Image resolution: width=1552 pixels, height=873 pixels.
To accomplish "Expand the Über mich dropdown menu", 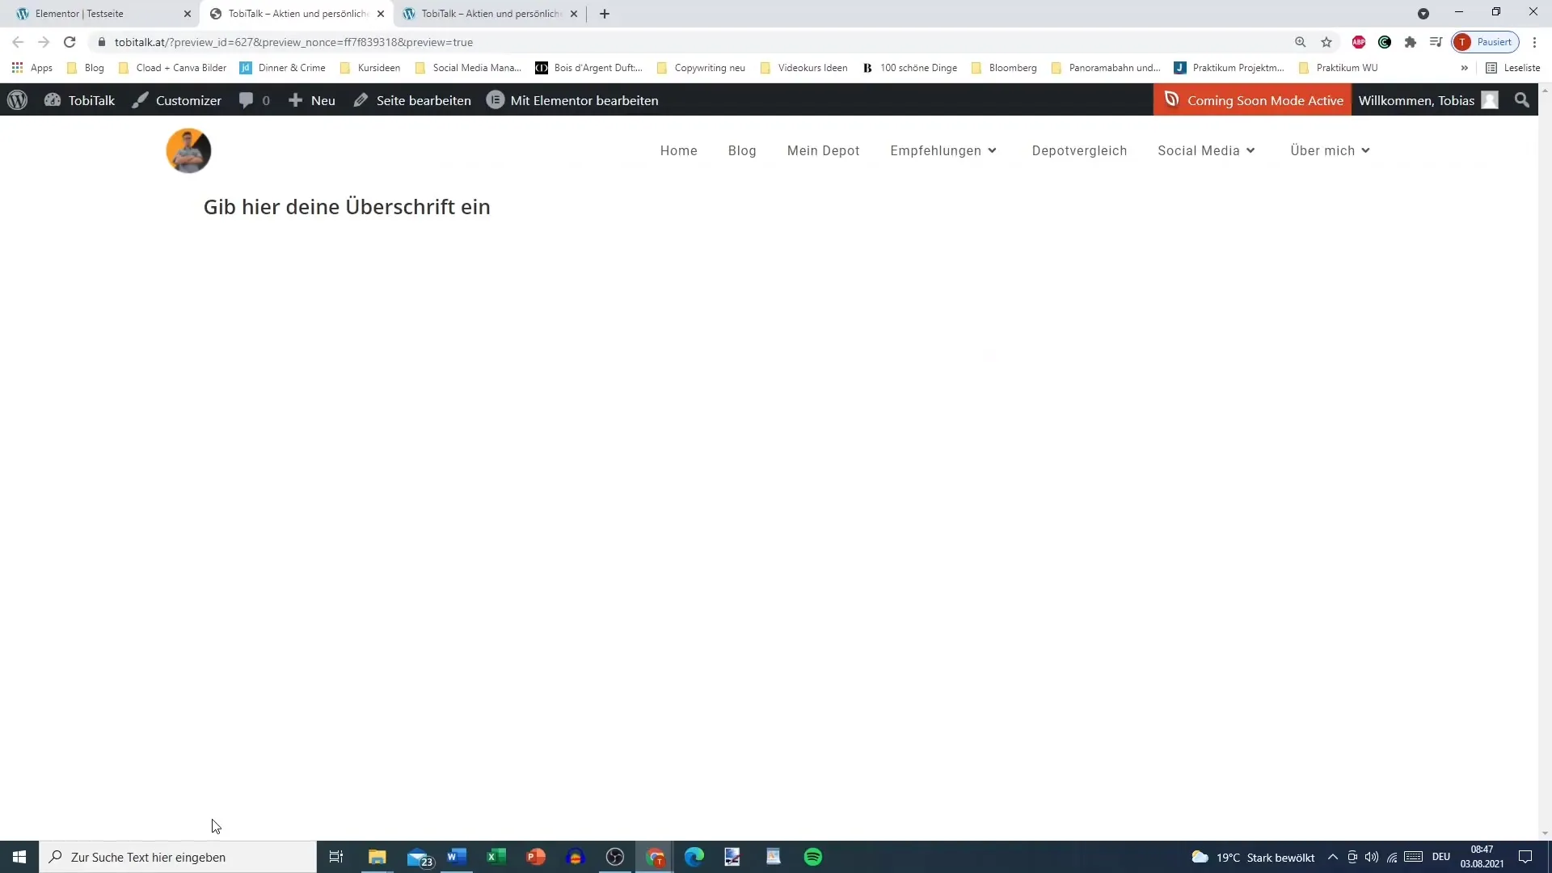I will tap(1331, 150).
